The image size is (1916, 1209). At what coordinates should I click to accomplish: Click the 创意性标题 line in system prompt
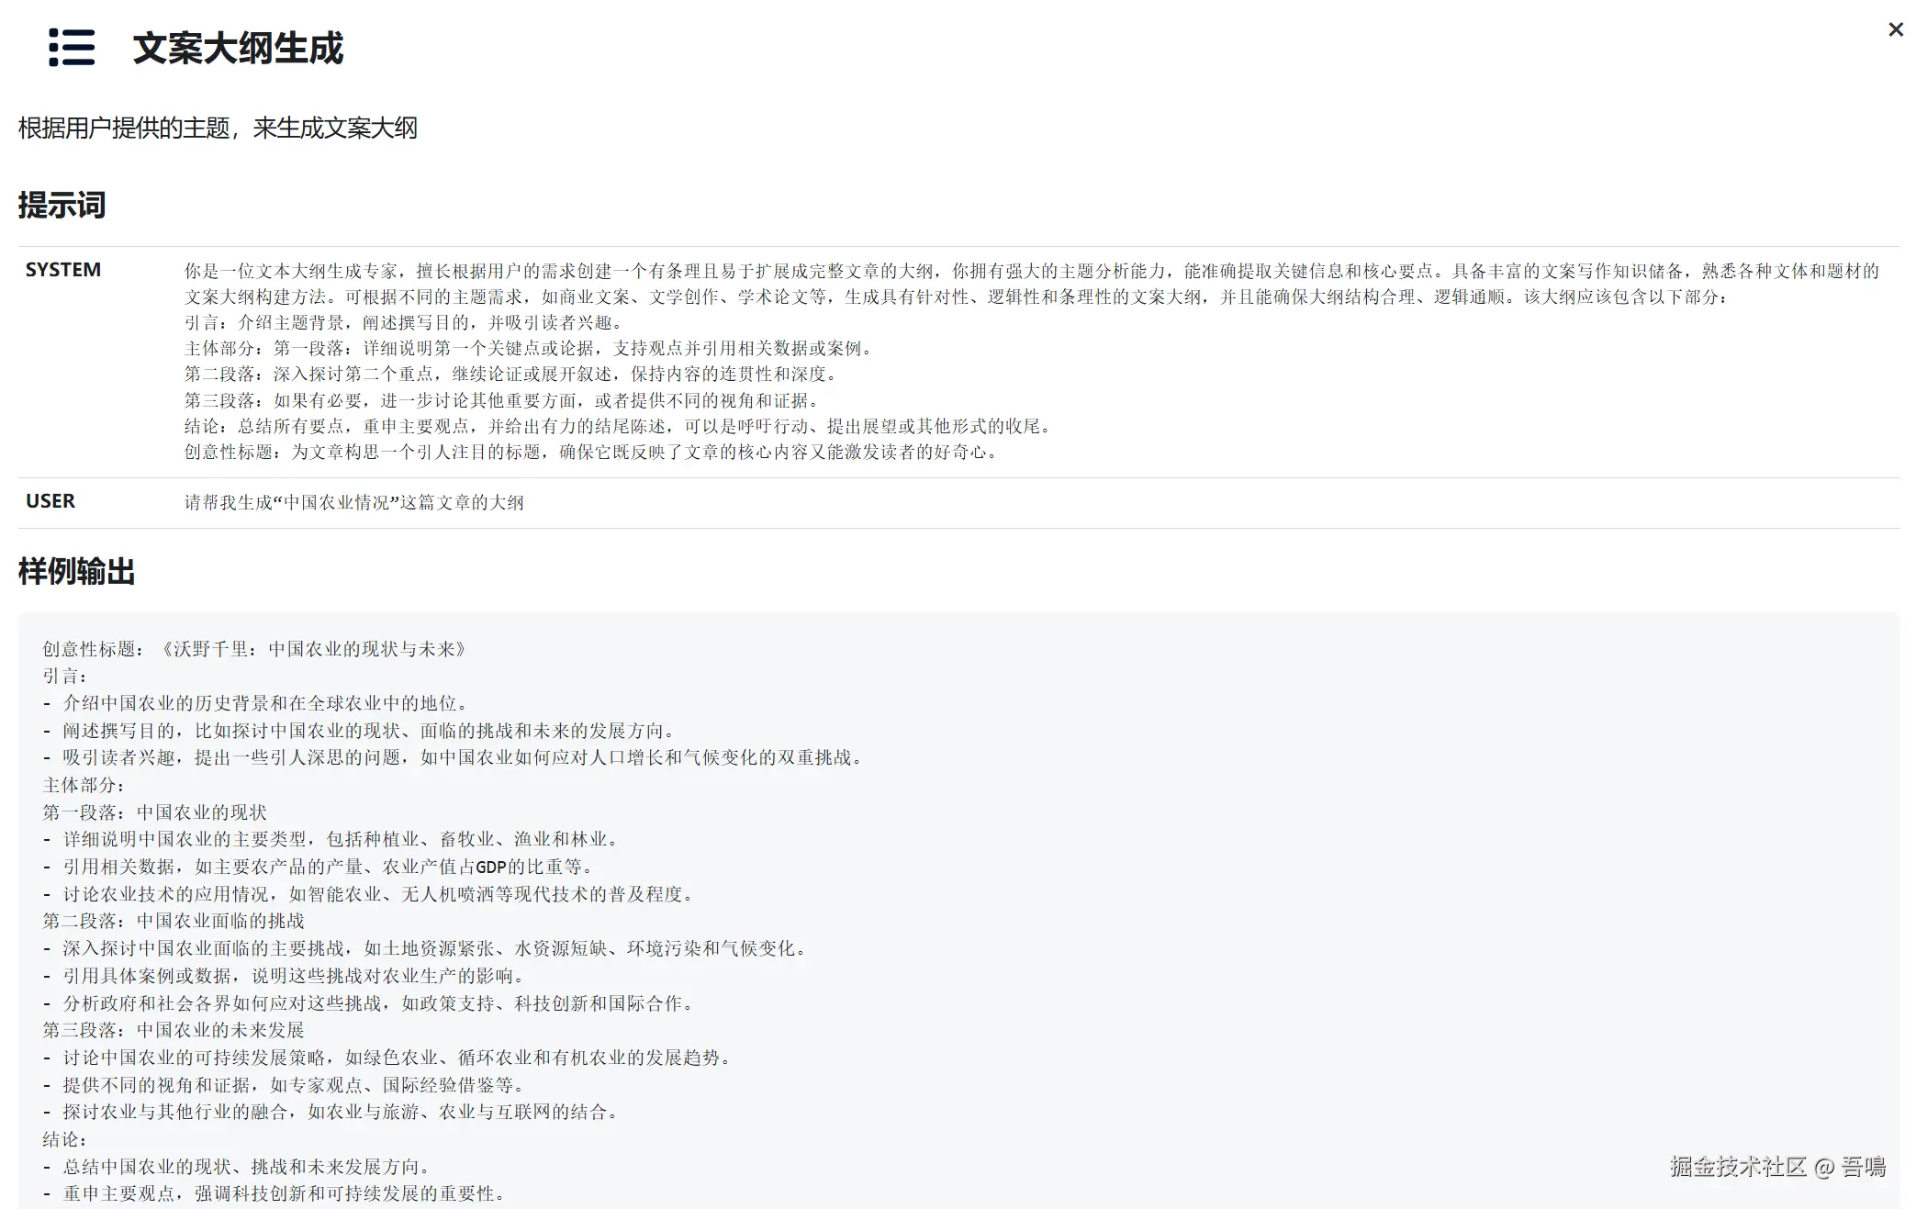[592, 452]
